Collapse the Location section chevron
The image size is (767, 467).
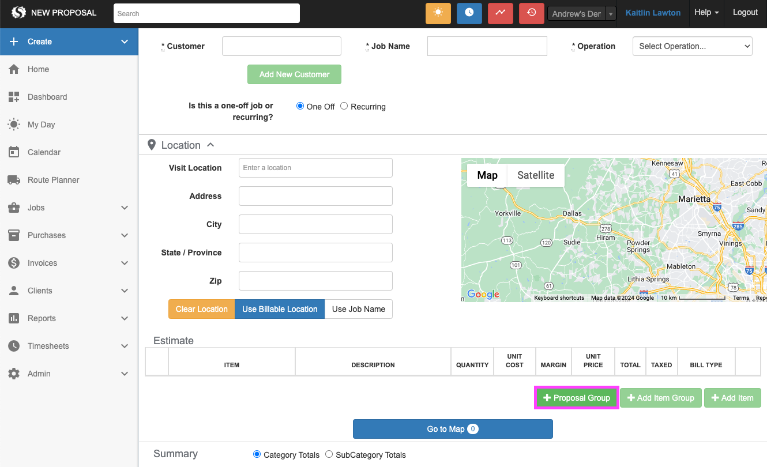coord(210,145)
